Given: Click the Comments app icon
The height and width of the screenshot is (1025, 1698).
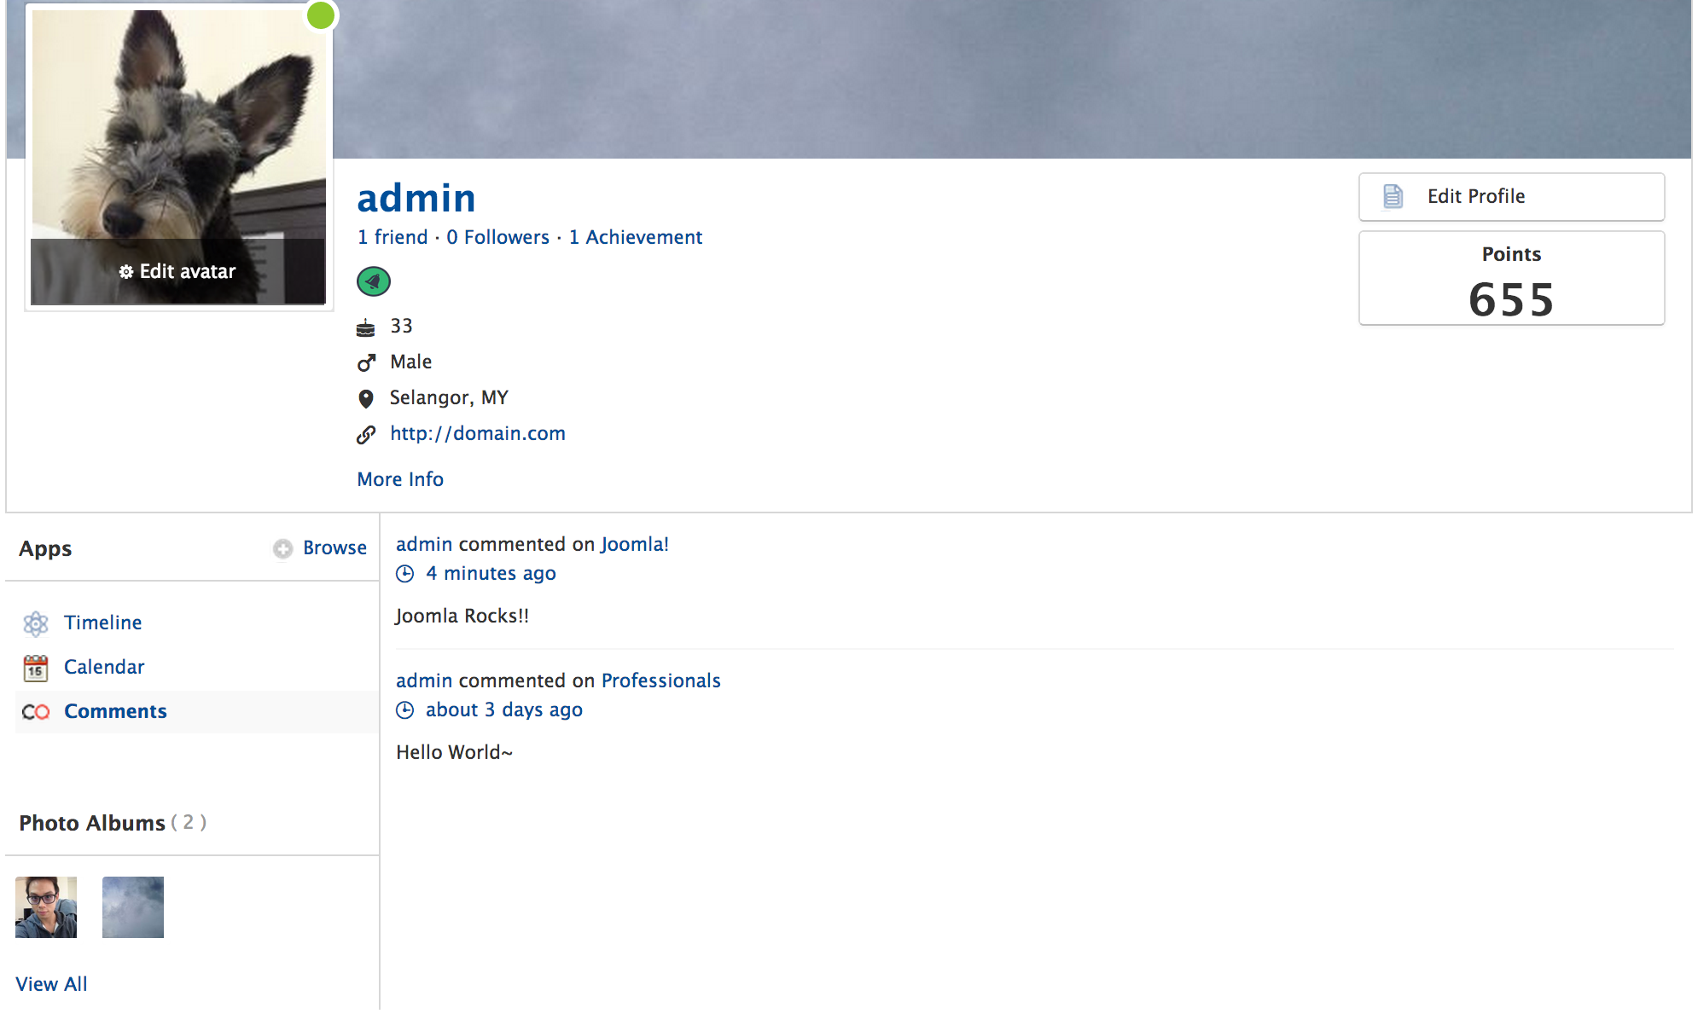Looking at the screenshot, I should 36,712.
